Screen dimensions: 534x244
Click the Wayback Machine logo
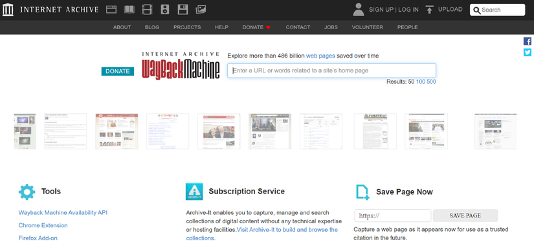click(x=181, y=65)
